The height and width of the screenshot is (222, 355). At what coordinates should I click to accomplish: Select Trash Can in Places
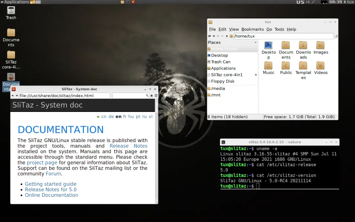tap(232, 62)
